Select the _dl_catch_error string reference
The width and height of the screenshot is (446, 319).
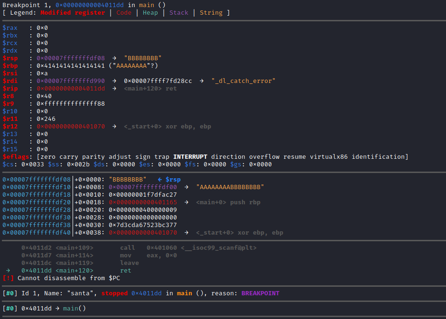(x=243, y=81)
